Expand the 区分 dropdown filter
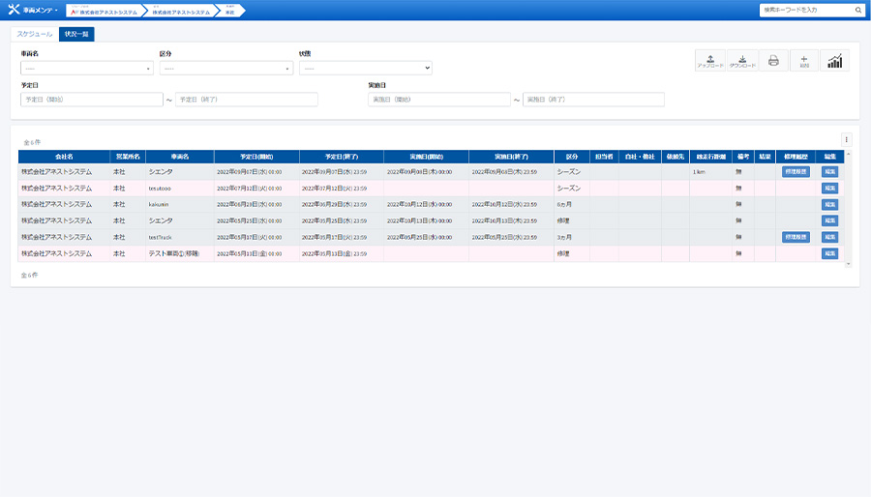Screen dimensions: 871x497 click(x=226, y=69)
